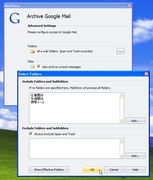
Task: Click the Cancel button
Action: tap(114, 170)
